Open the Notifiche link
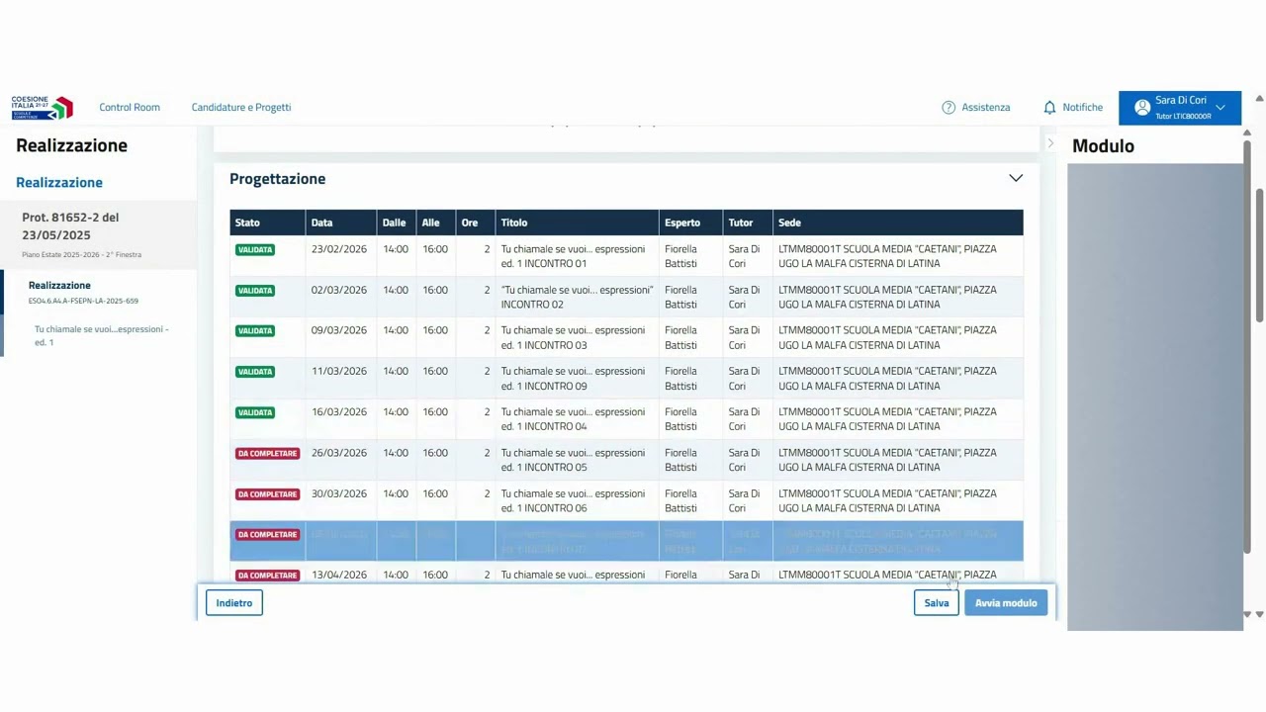1266x712 pixels. [1082, 108]
